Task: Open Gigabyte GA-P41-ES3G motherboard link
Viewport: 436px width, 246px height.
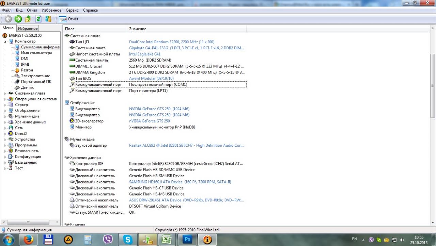Action: click(x=186, y=48)
